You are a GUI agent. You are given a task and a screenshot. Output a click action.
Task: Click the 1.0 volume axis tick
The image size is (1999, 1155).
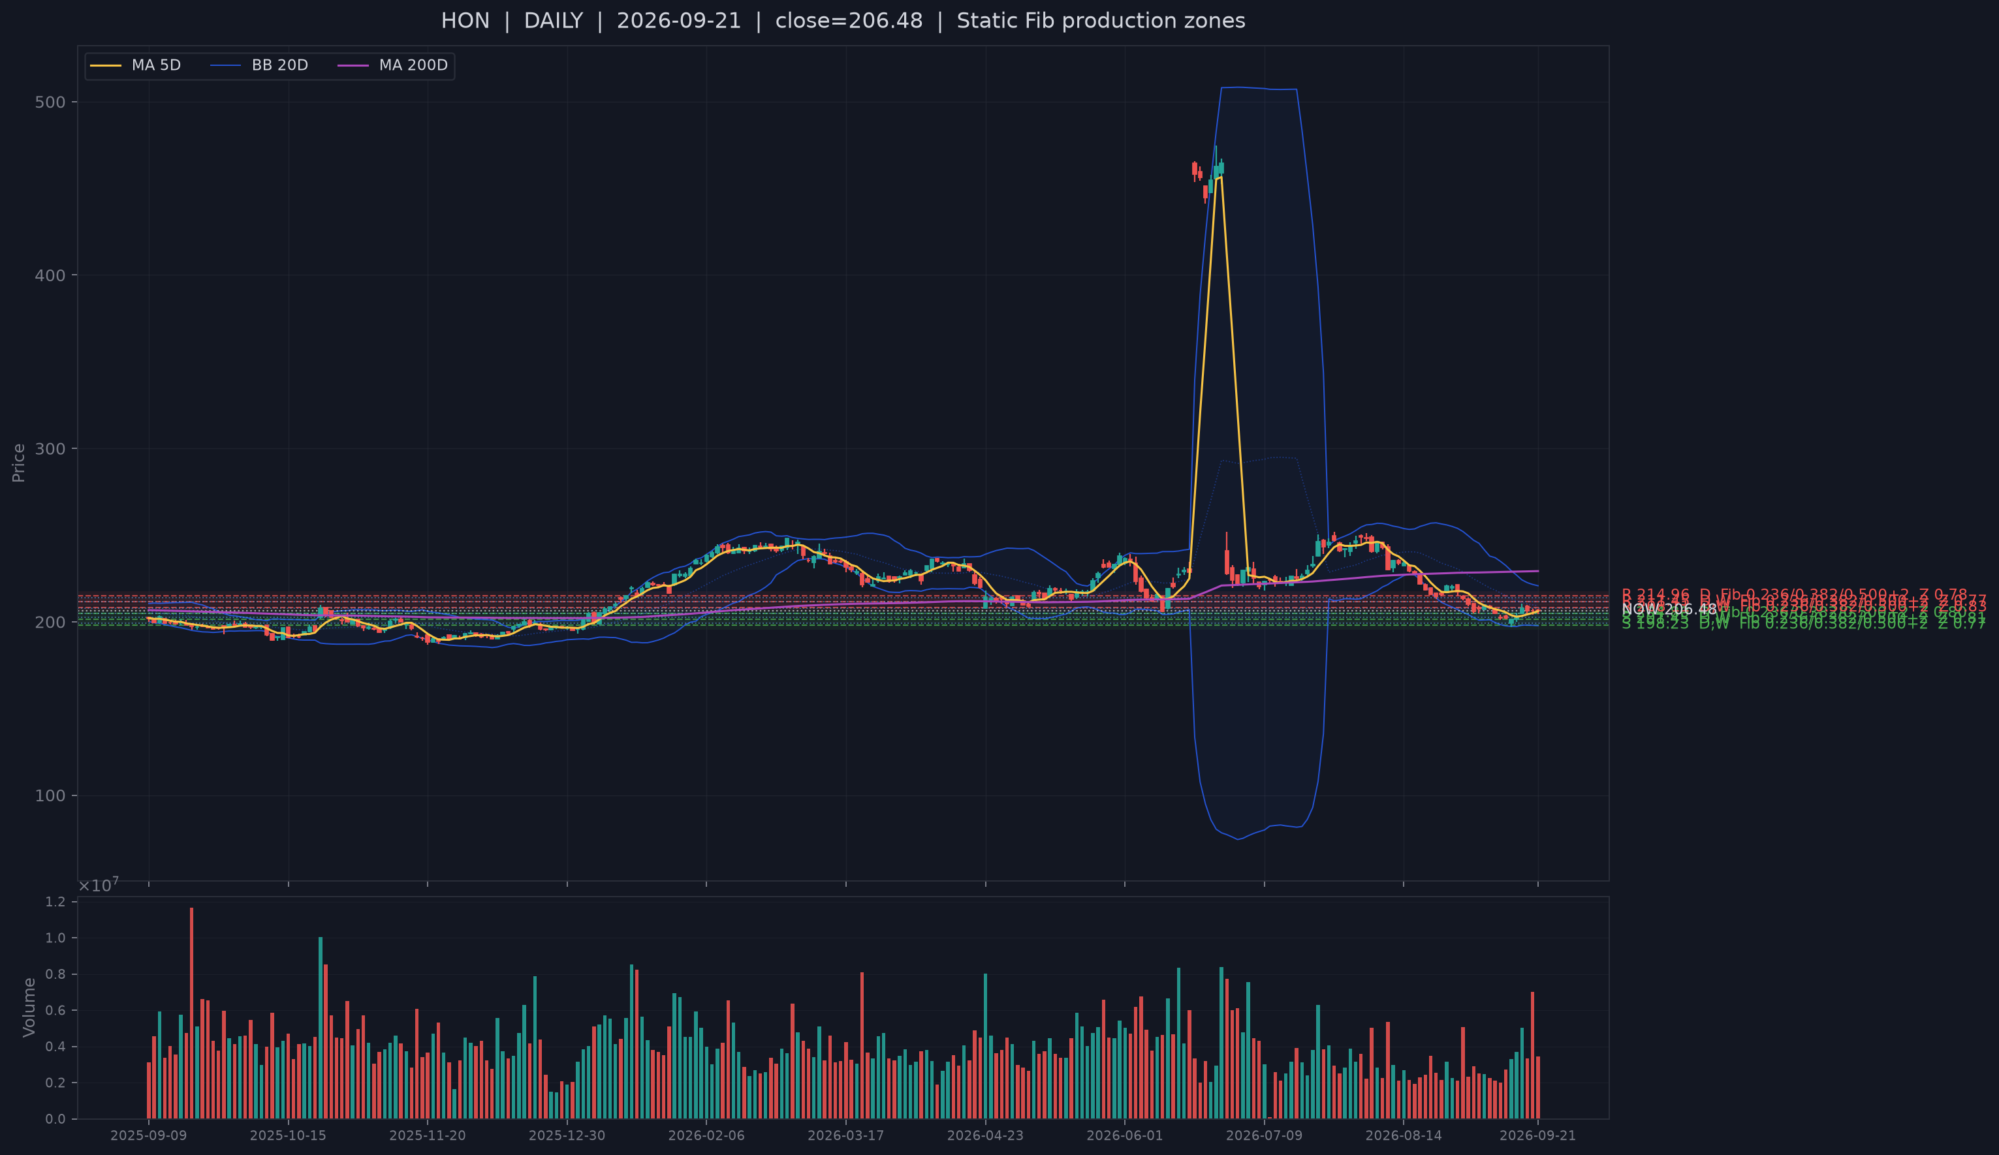(55, 938)
